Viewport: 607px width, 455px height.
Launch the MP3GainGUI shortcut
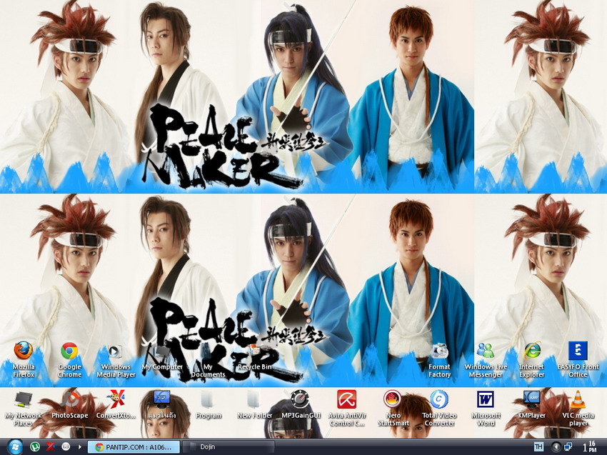(x=301, y=405)
